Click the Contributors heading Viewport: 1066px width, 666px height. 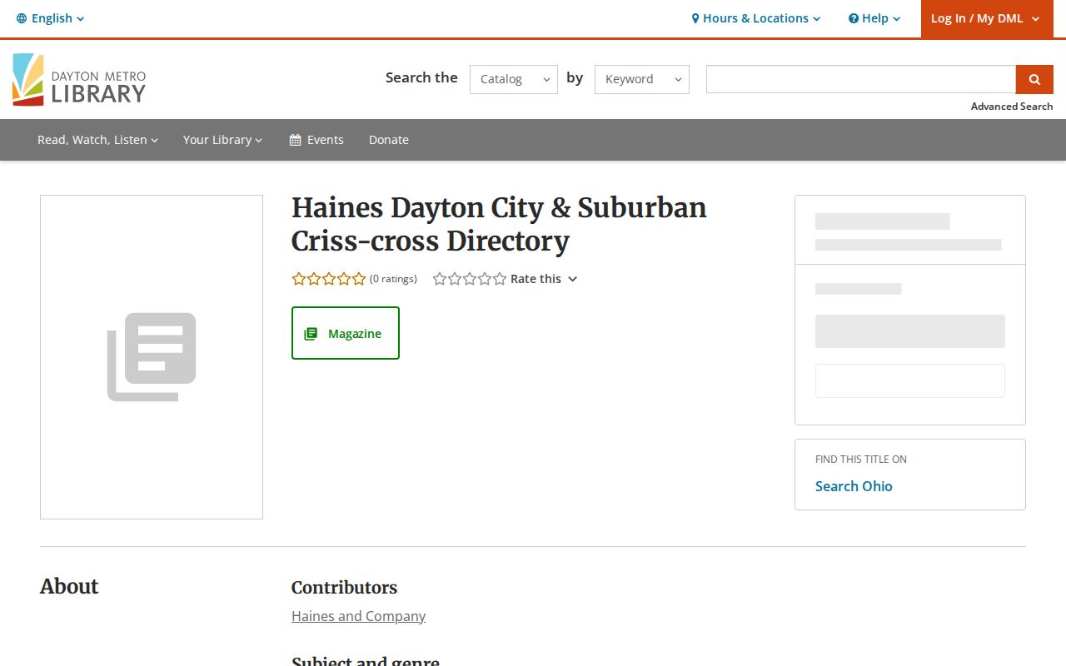pos(344,588)
